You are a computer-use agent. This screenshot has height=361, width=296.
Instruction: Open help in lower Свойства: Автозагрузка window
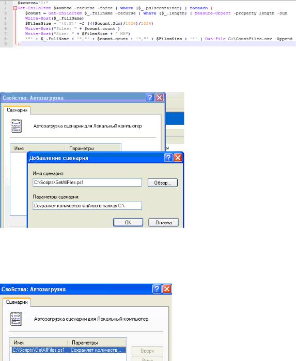pos(157,289)
